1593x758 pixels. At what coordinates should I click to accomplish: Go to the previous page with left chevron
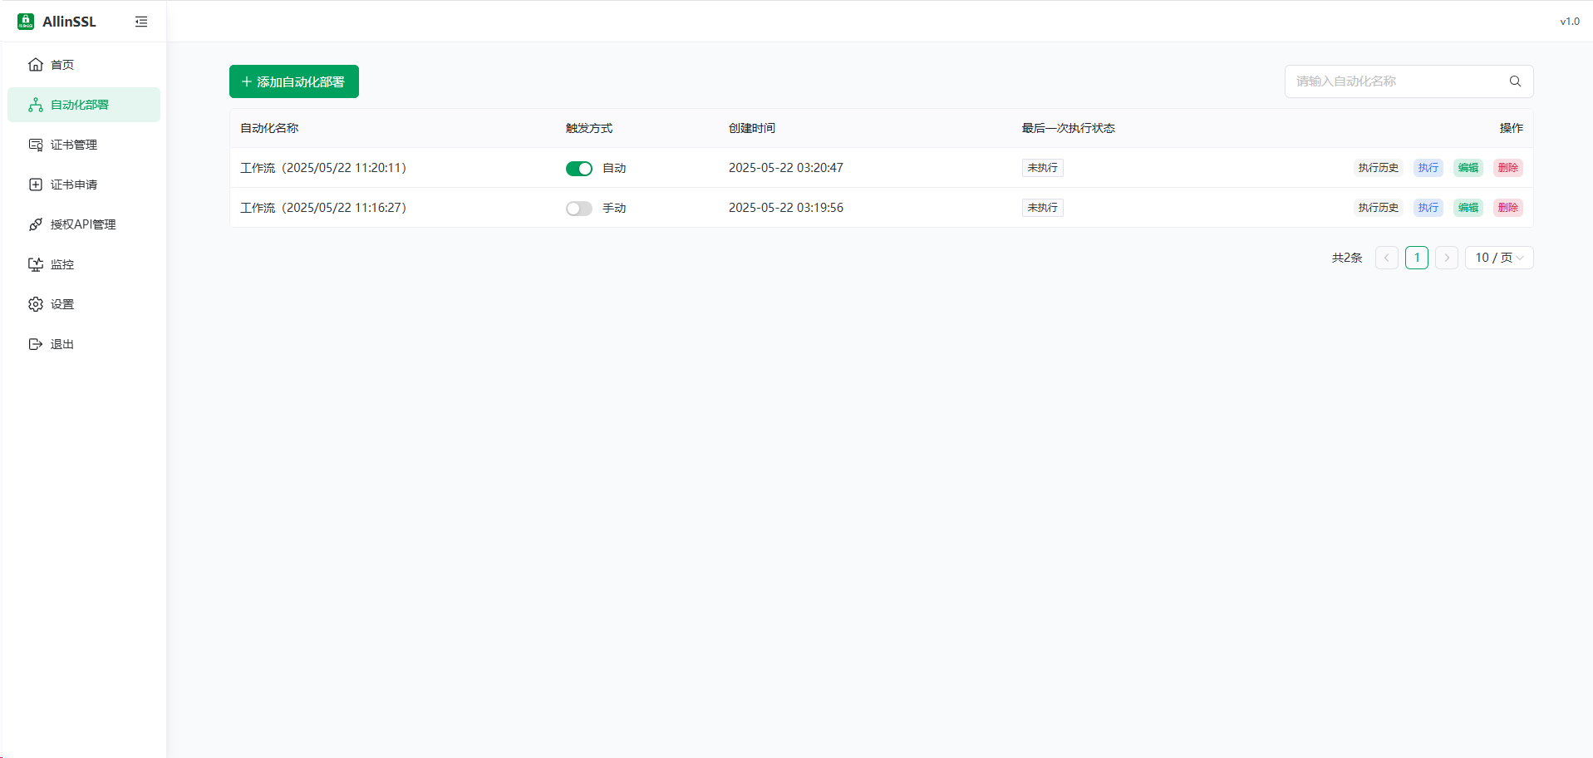pos(1386,258)
